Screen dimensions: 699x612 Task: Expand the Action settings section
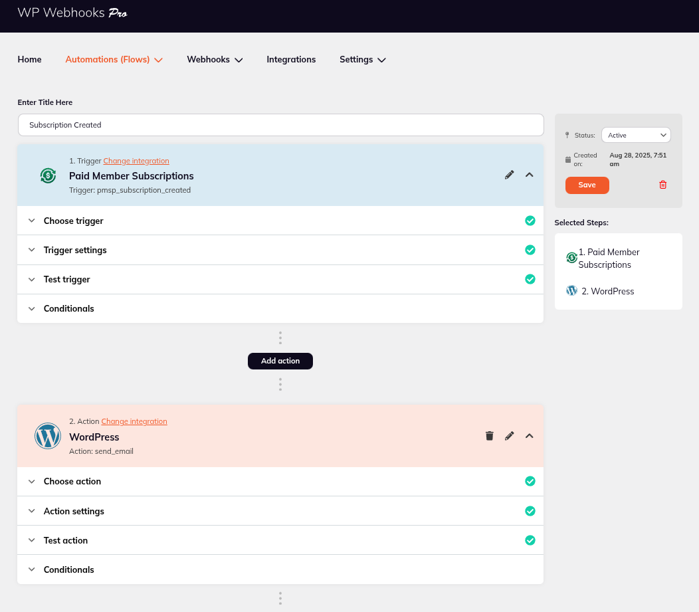pos(280,511)
